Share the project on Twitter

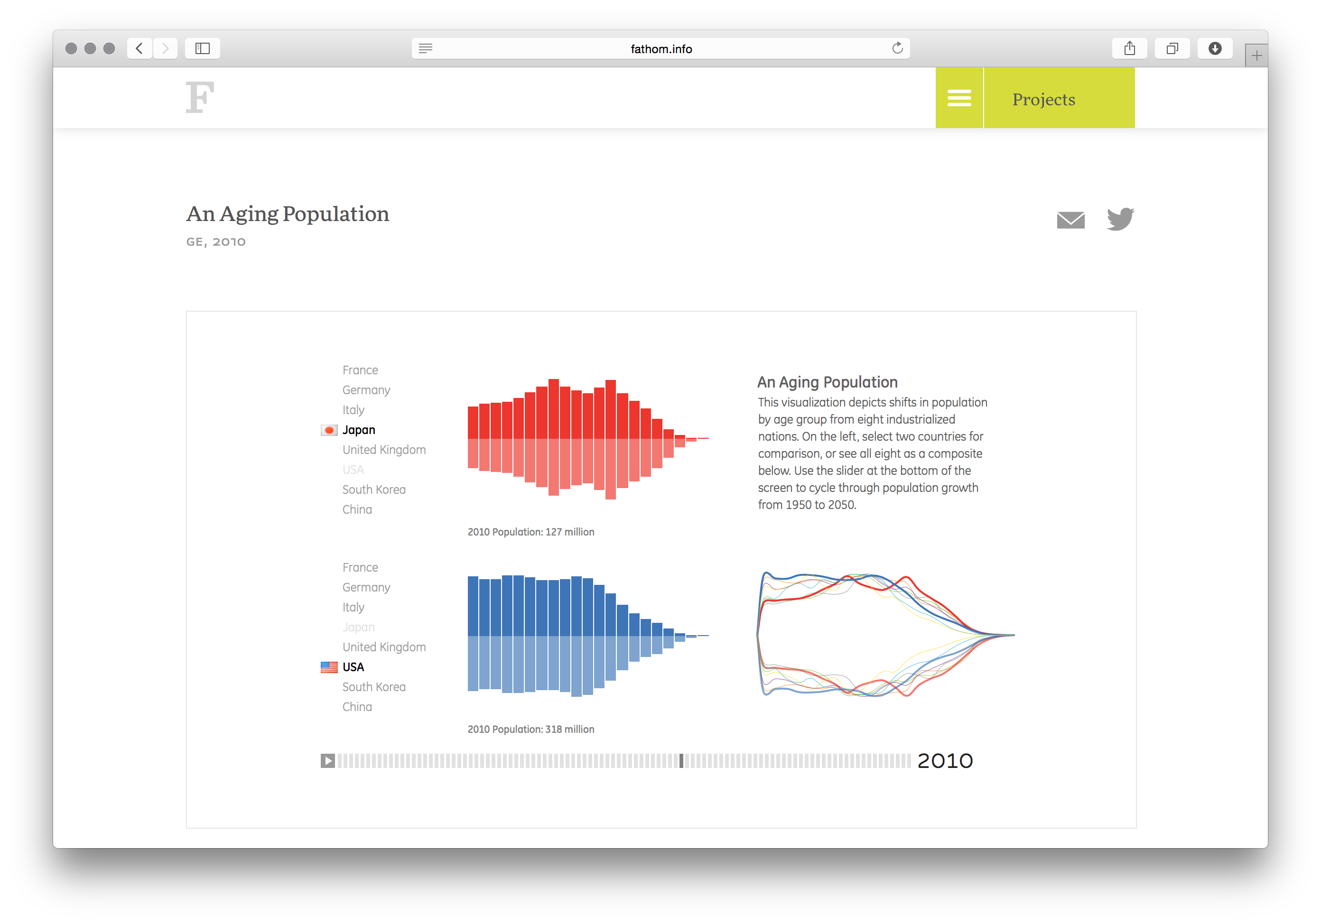(x=1120, y=219)
